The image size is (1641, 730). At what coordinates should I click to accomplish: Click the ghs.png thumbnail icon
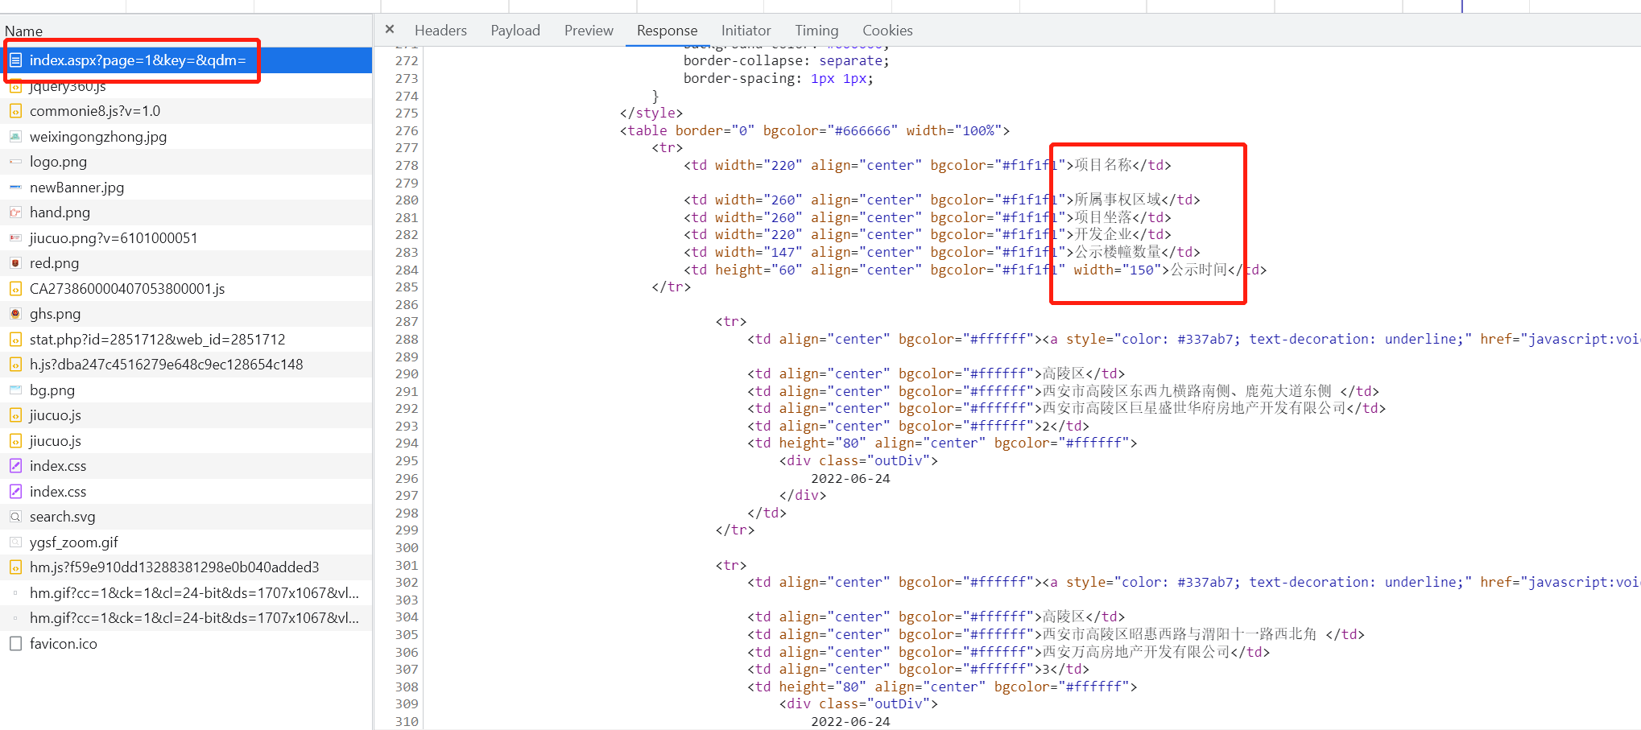[15, 314]
